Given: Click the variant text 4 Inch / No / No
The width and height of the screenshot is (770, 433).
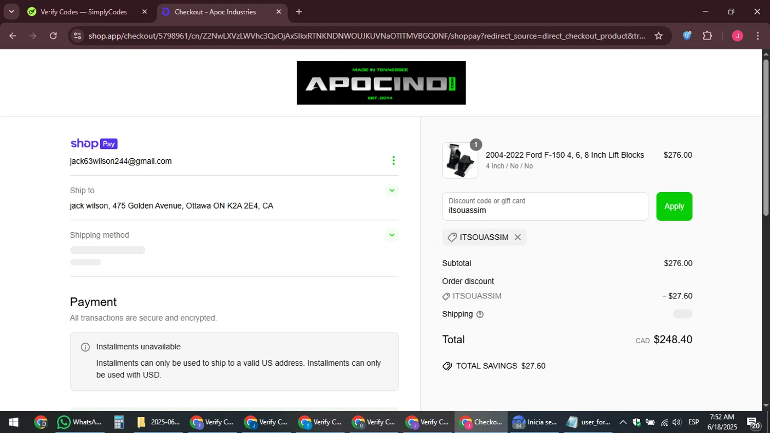Looking at the screenshot, I should [x=509, y=166].
